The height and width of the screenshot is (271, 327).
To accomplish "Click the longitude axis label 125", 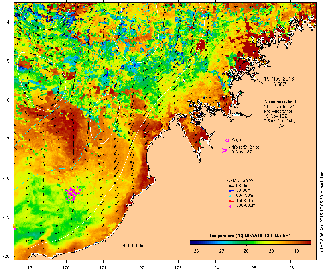I will click(x=253, y=268).
